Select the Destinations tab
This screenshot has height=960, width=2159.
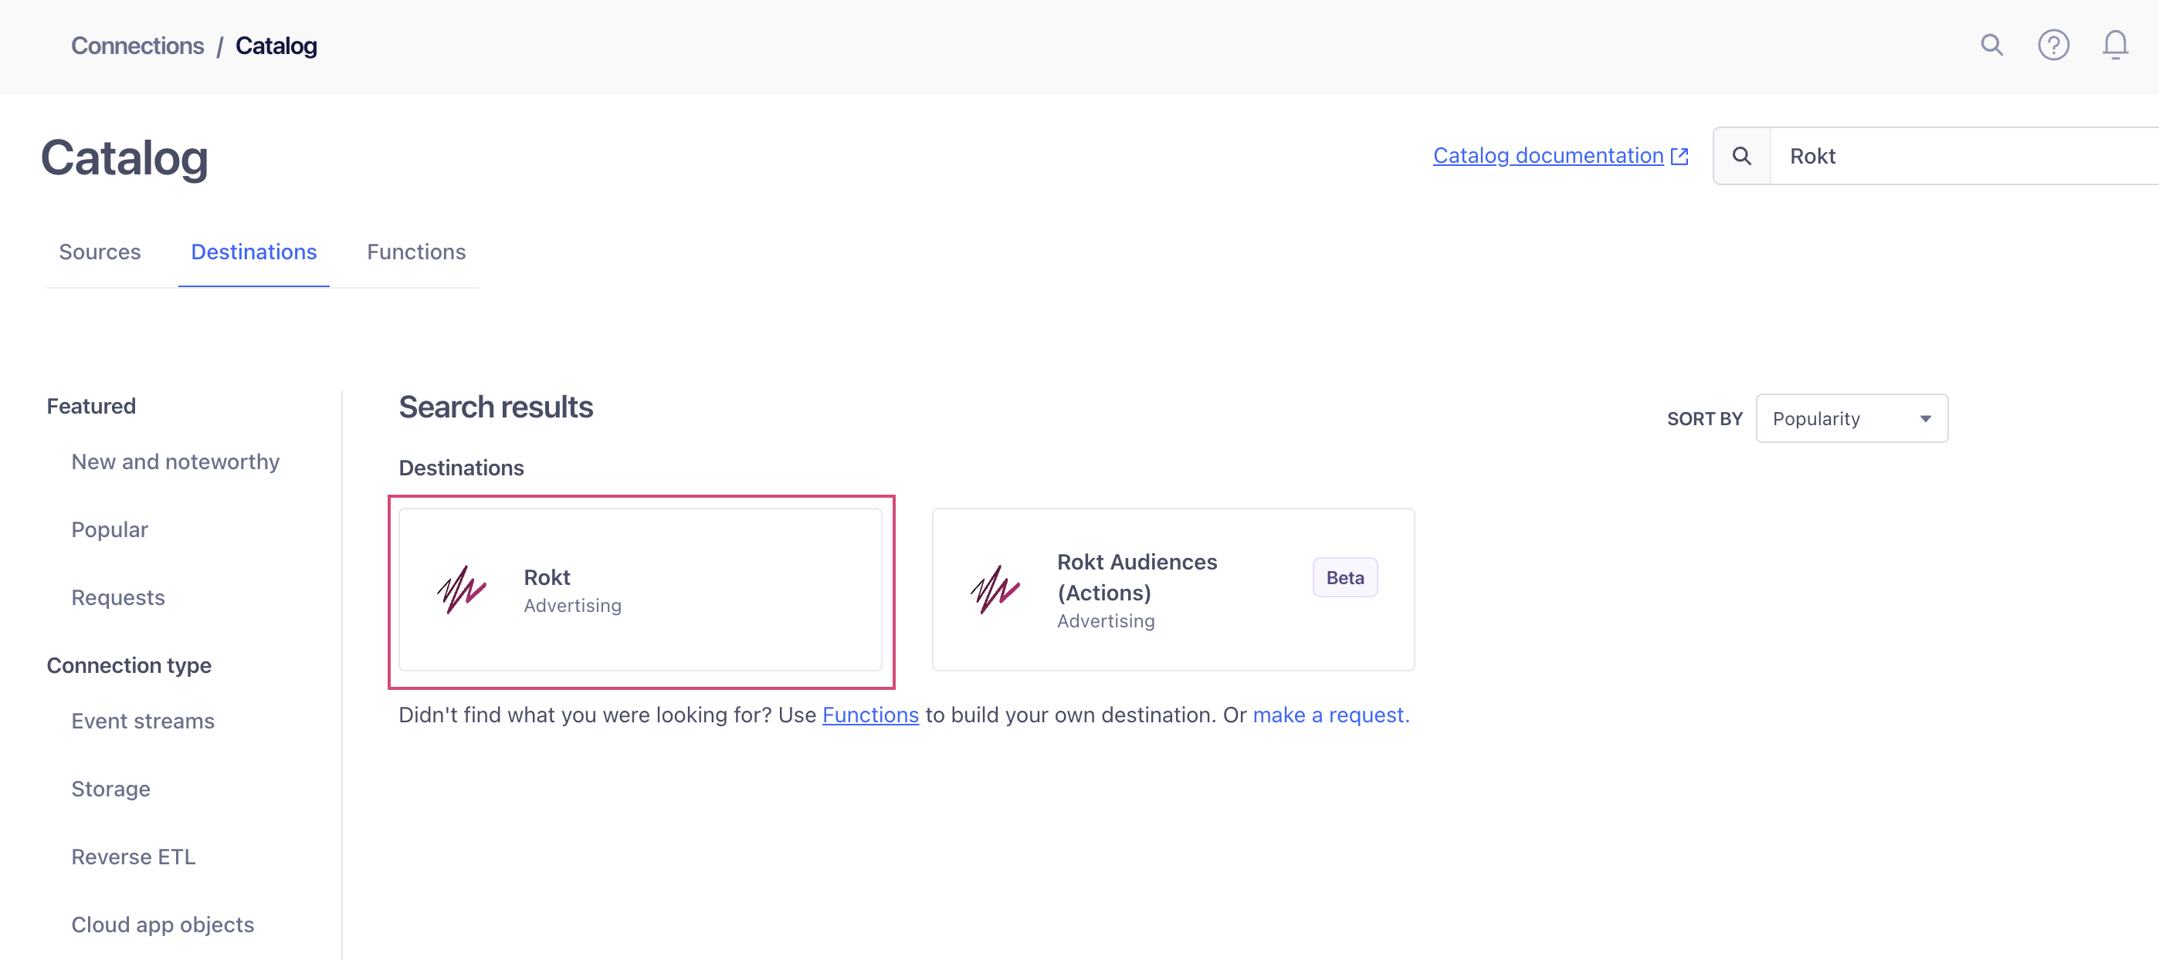[x=254, y=252]
